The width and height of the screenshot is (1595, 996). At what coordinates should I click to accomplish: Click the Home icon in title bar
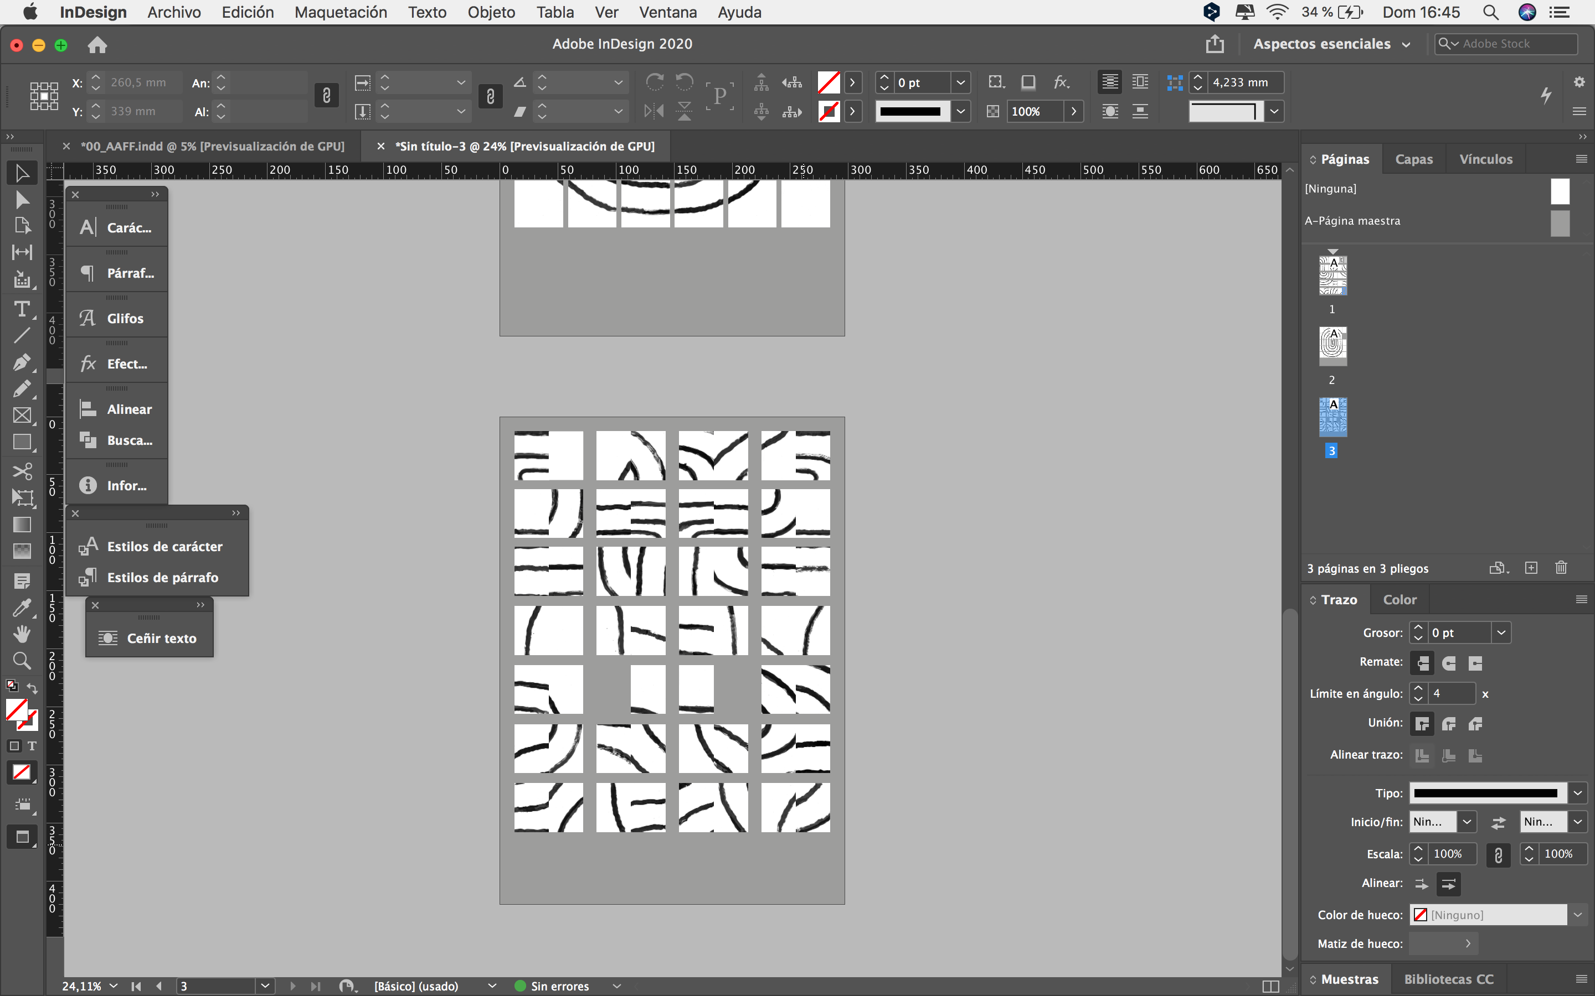click(x=97, y=44)
